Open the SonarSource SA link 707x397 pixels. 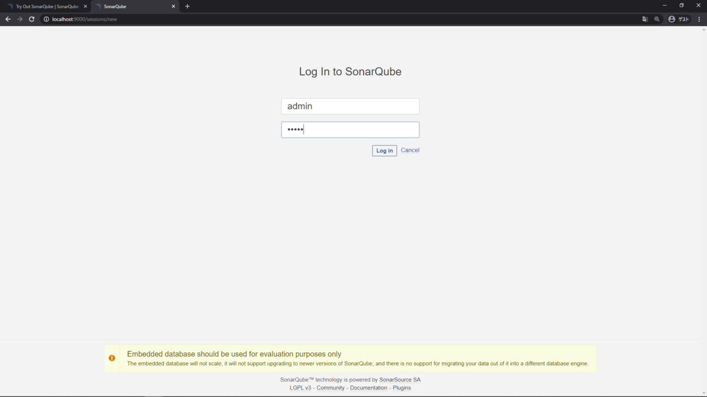click(400, 380)
